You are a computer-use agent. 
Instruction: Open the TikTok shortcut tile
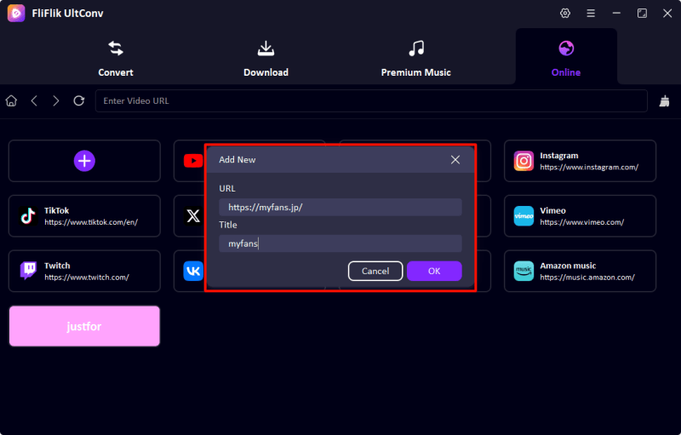pyautogui.click(x=84, y=216)
